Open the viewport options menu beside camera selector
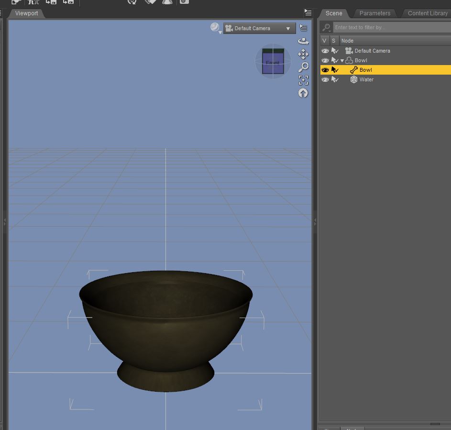The height and width of the screenshot is (430, 451). (303, 28)
